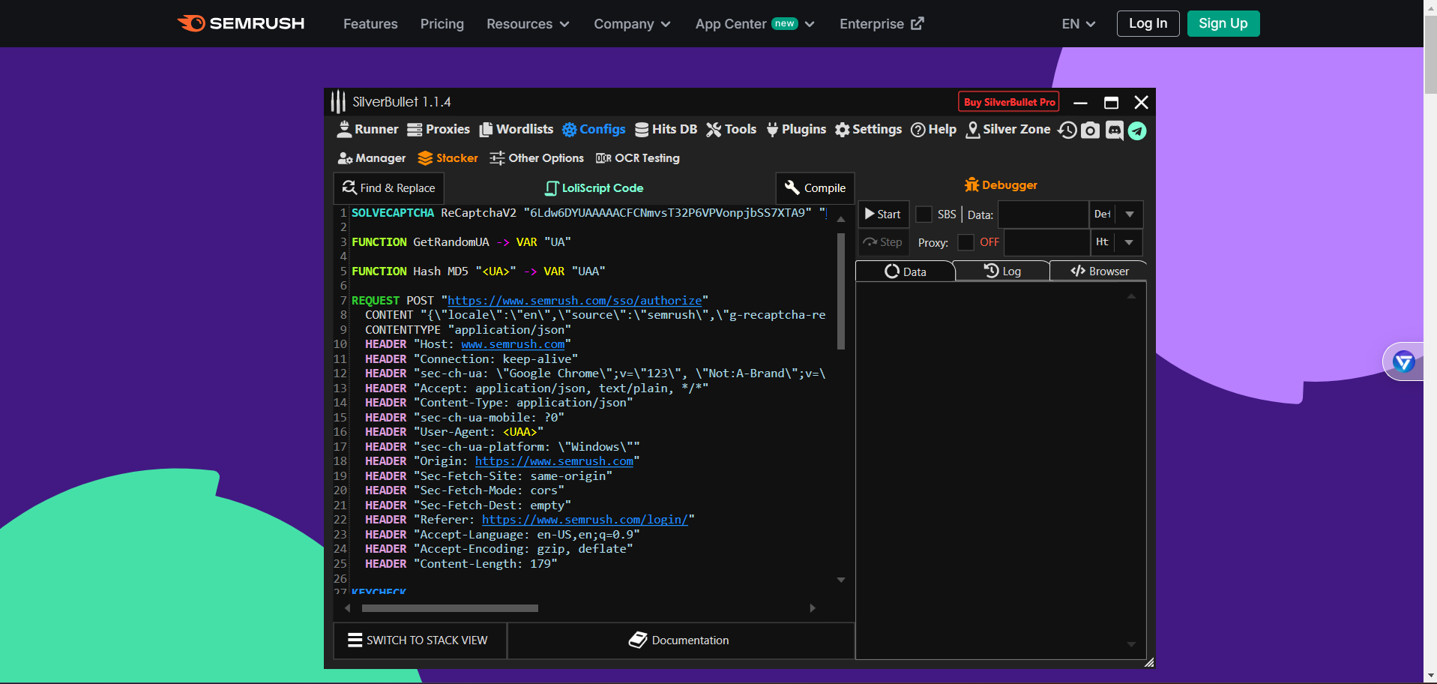Click the Semrush logo
Viewport: 1437px width, 684px height.
pos(241,23)
